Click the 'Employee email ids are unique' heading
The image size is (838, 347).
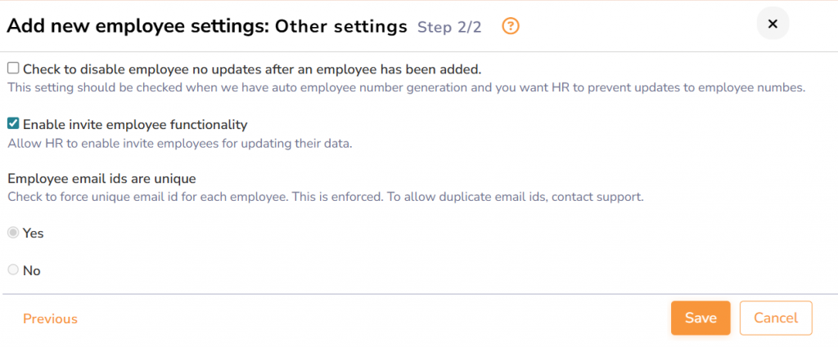(101, 177)
